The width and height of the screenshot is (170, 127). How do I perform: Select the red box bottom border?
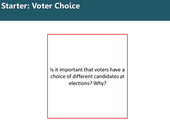pyautogui.click(x=87, y=118)
